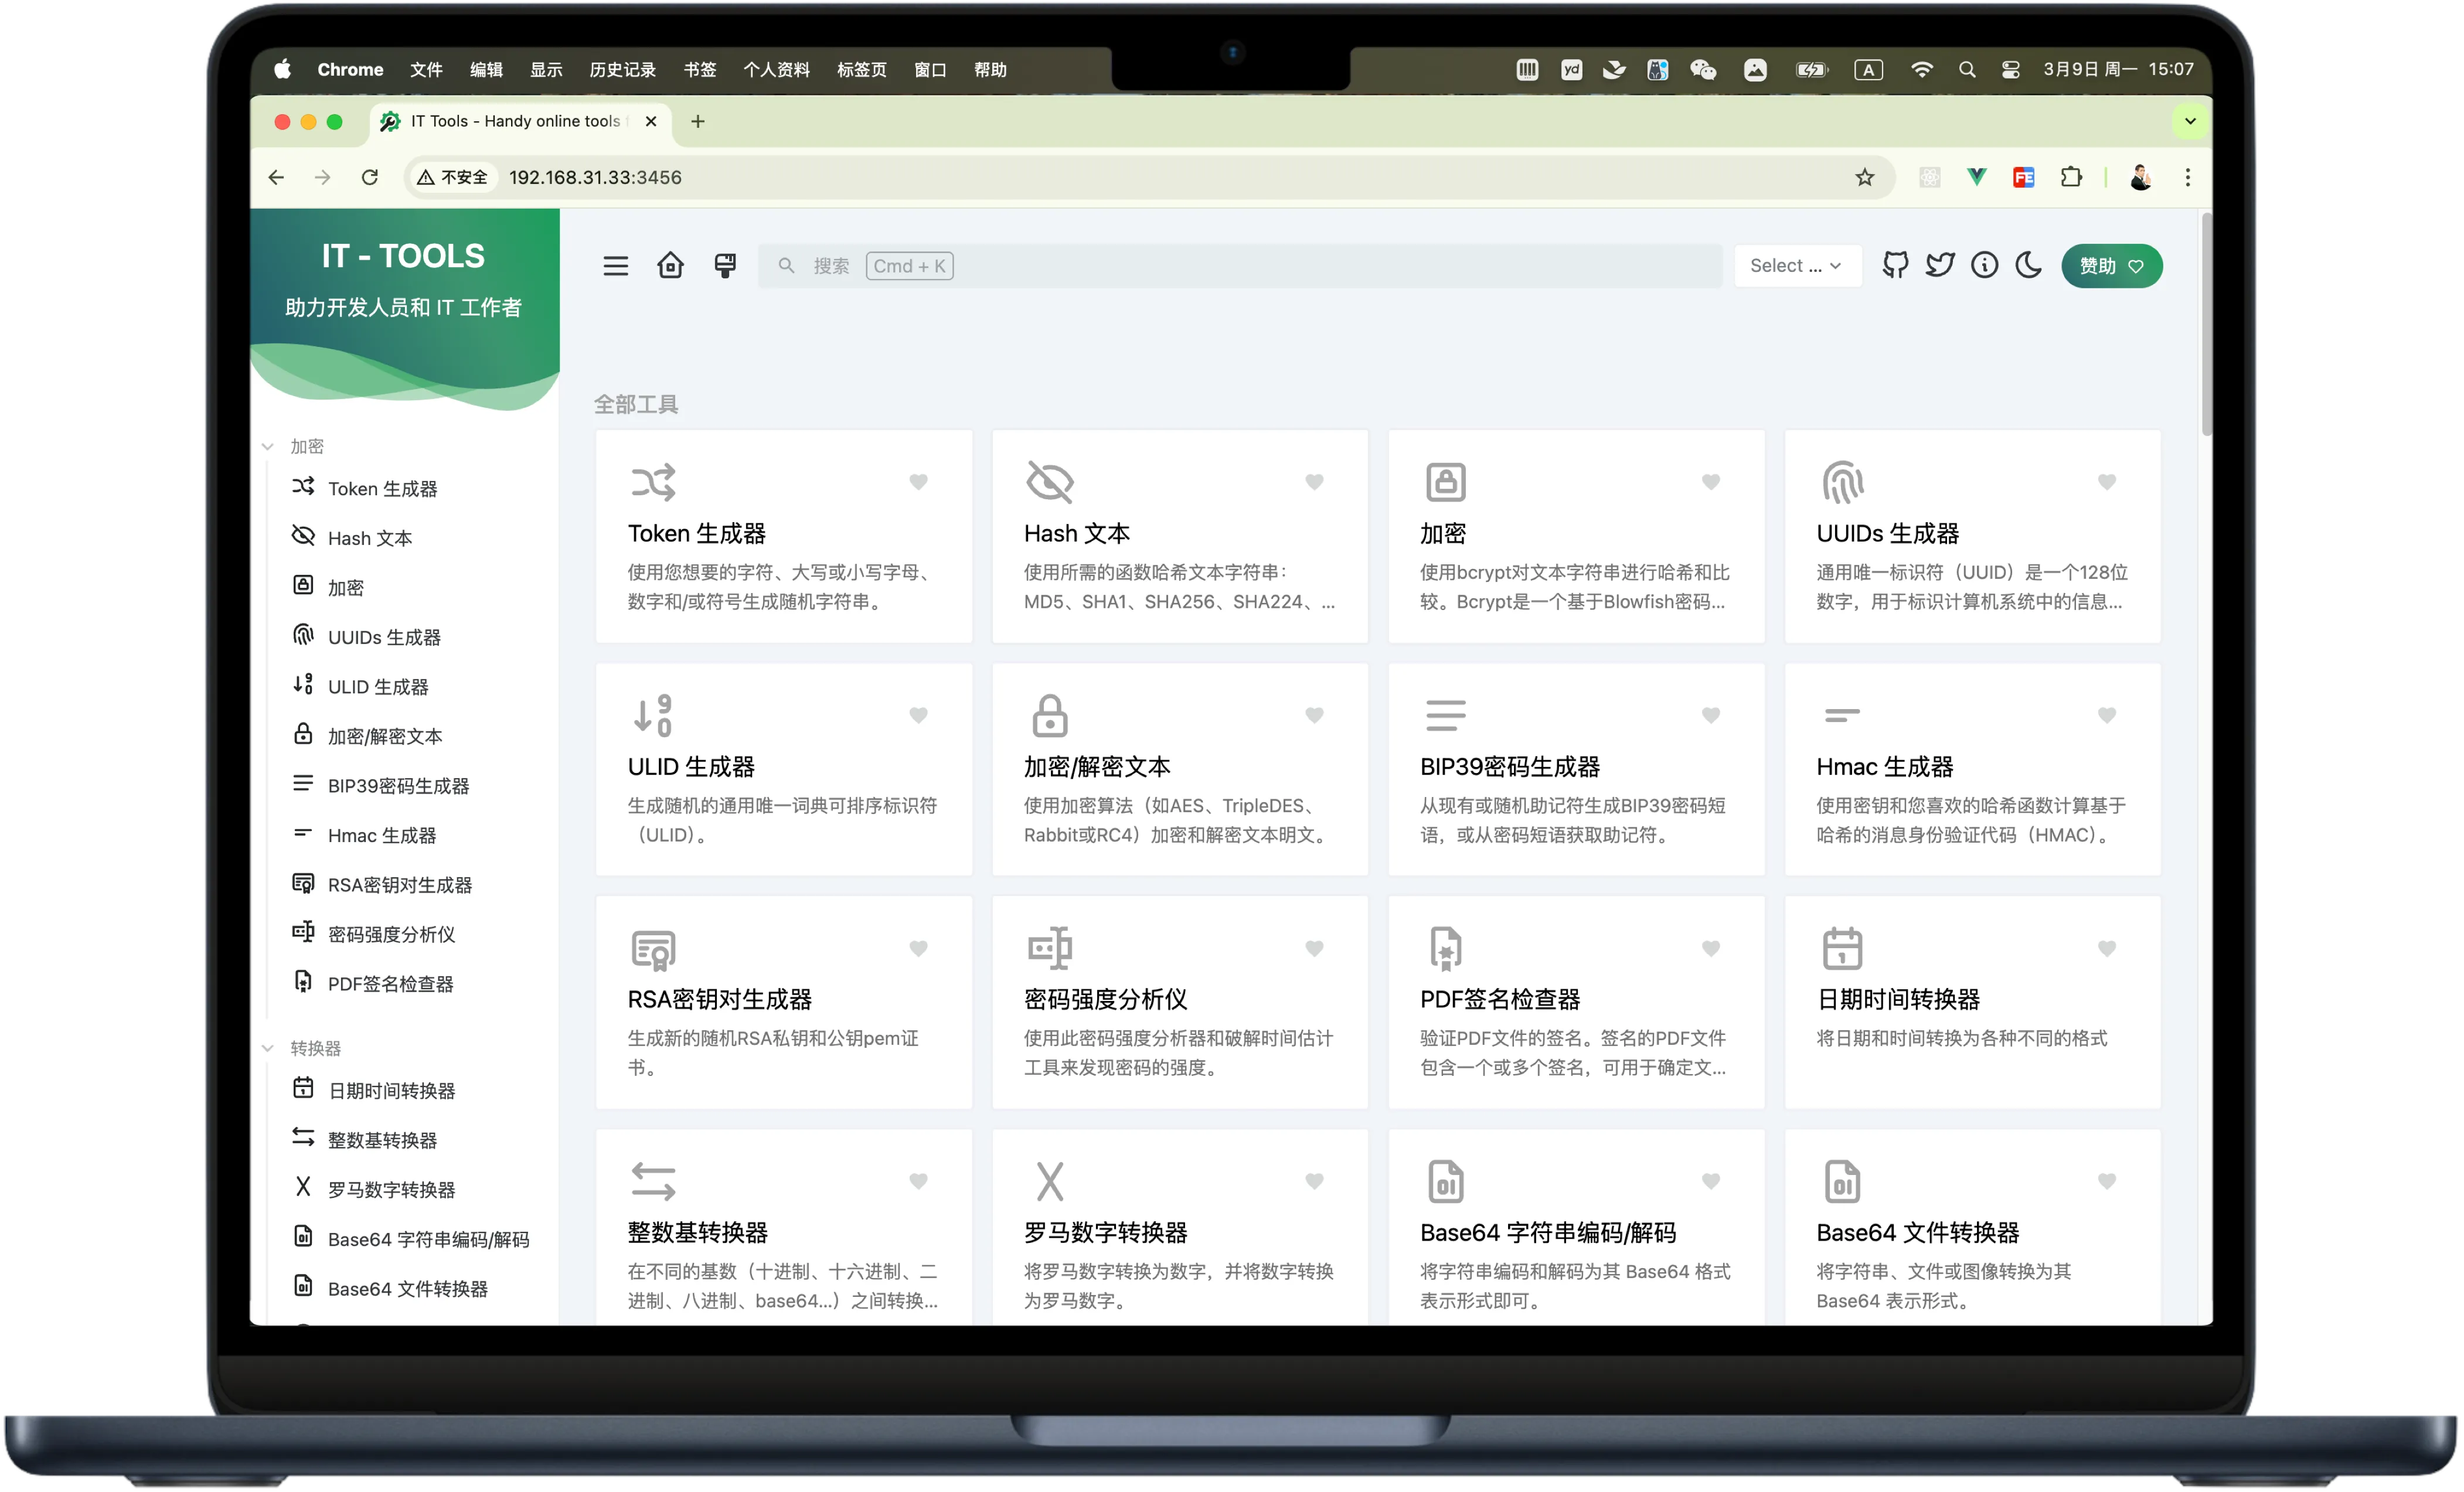This screenshot has width=2464, height=1492.
Task: Open the About info icon
Action: coord(1984,265)
